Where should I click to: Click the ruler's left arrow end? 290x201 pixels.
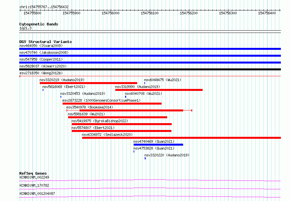pos(20,10)
